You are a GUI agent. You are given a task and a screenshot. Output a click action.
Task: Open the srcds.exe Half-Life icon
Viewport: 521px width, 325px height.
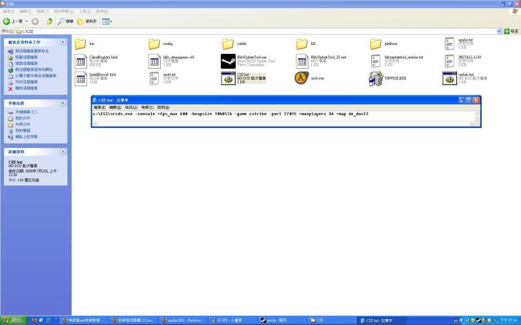click(302, 79)
